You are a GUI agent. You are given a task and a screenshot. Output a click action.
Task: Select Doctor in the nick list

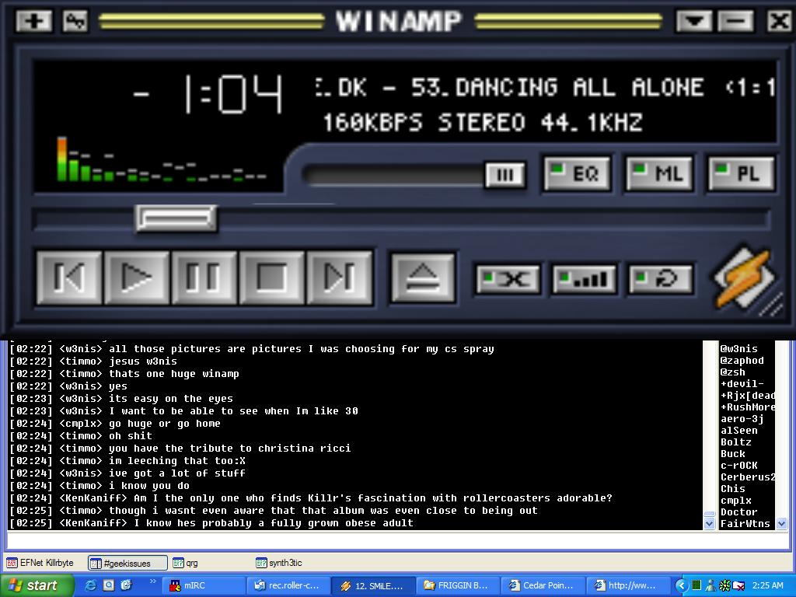click(x=738, y=512)
